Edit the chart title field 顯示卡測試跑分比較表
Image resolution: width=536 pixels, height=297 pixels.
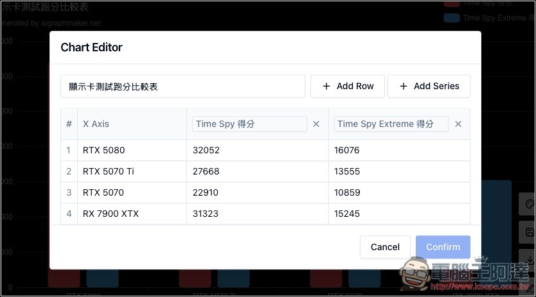pyautogui.click(x=183, y=87)
